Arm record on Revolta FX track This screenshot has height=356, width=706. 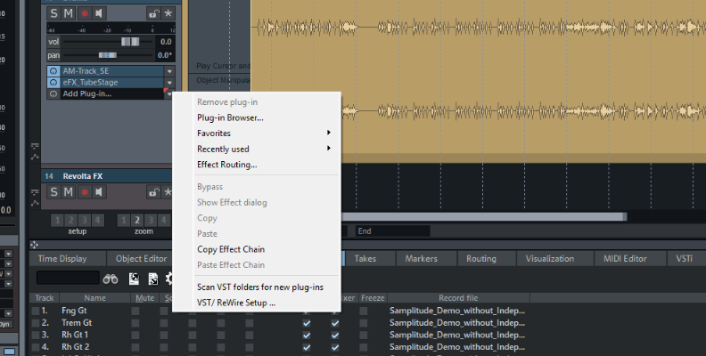point(85,192)
